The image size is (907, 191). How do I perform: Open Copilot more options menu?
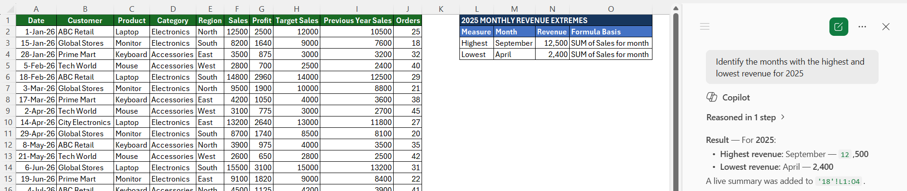click(862, 27)
